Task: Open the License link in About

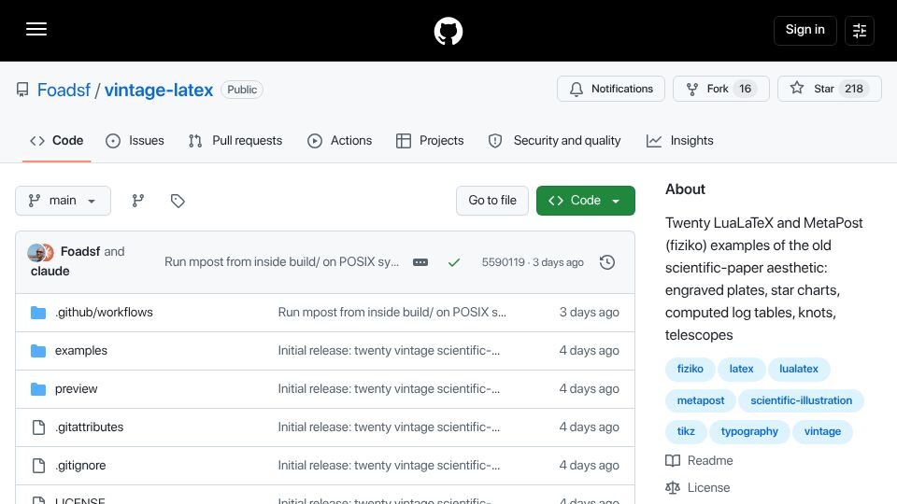Action: point(698,487)
